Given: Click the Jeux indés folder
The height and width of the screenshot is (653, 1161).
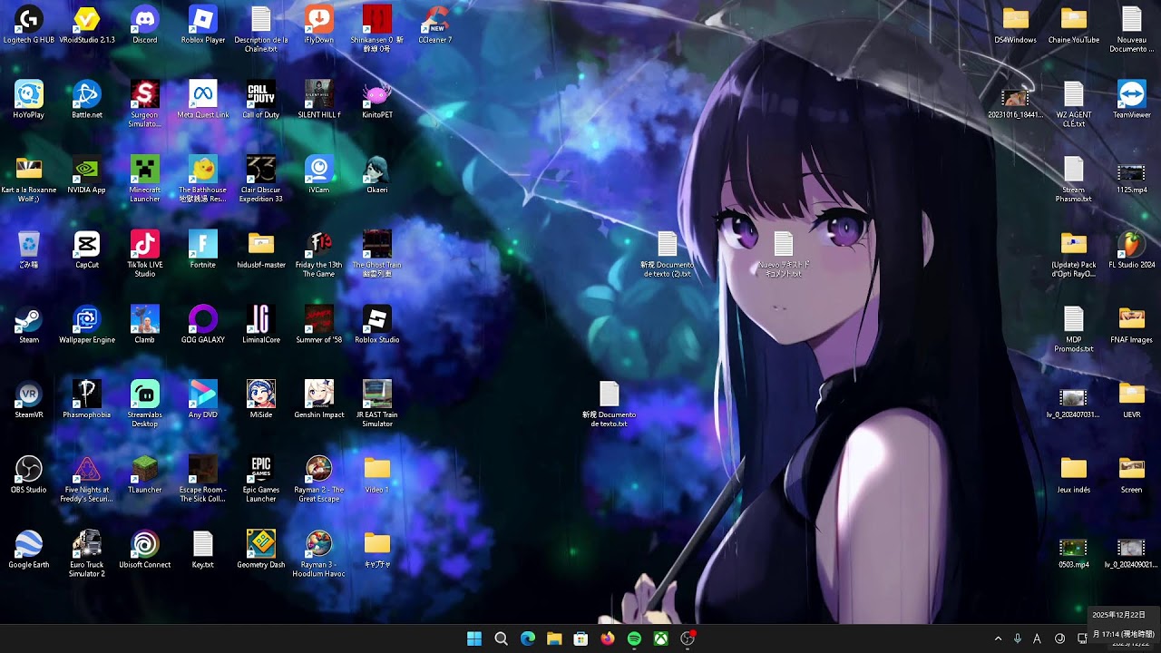Looking at the screenshot, I should point(1074,474).
